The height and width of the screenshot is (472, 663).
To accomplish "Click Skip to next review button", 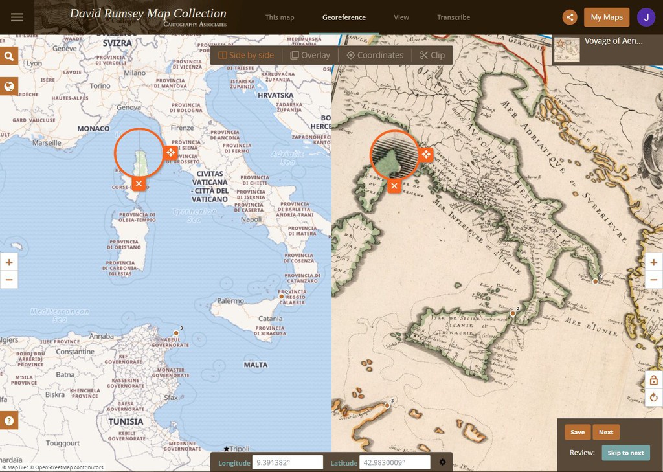I will tap(626, 453).
